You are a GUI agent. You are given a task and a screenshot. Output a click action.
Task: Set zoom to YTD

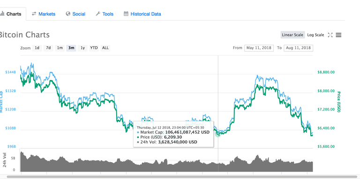(x=94, y=48)
